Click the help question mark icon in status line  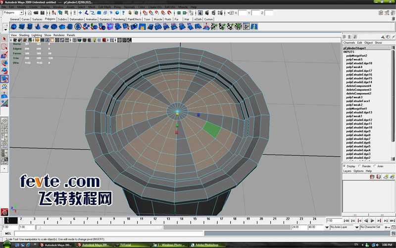tap(123, 13)
